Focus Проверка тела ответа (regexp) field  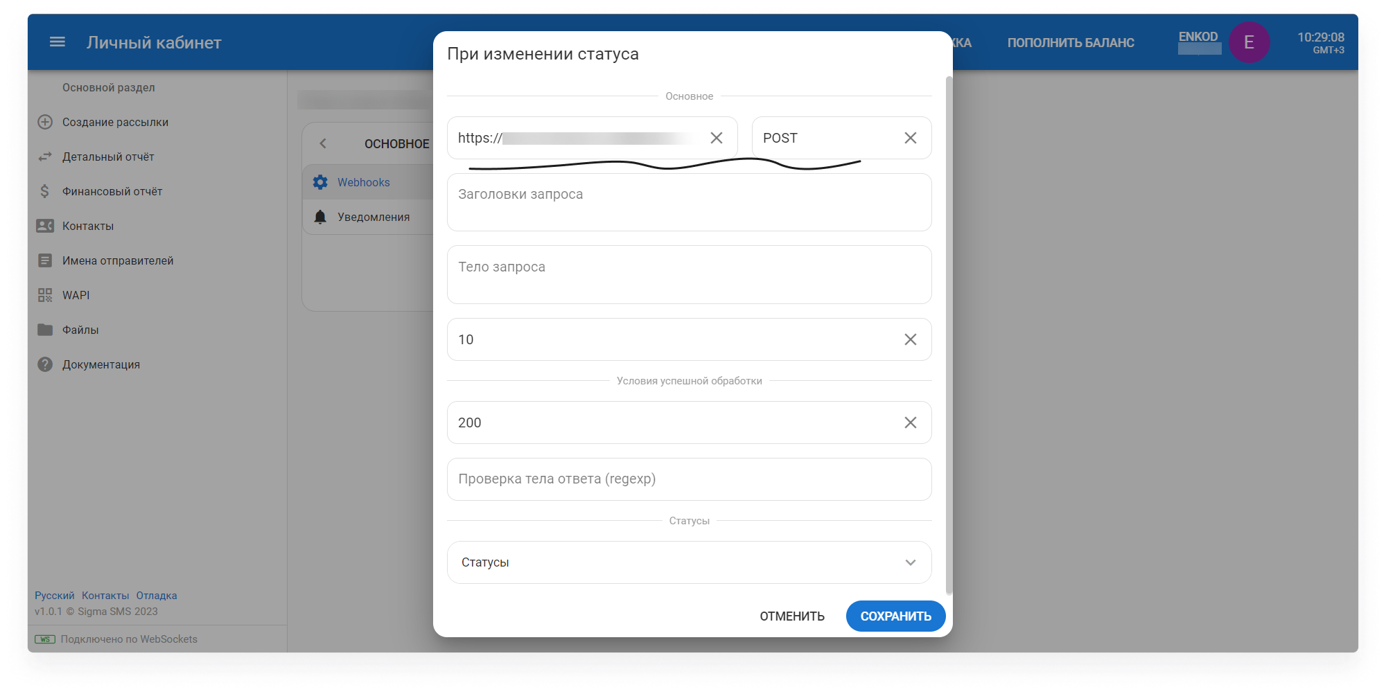690,479
